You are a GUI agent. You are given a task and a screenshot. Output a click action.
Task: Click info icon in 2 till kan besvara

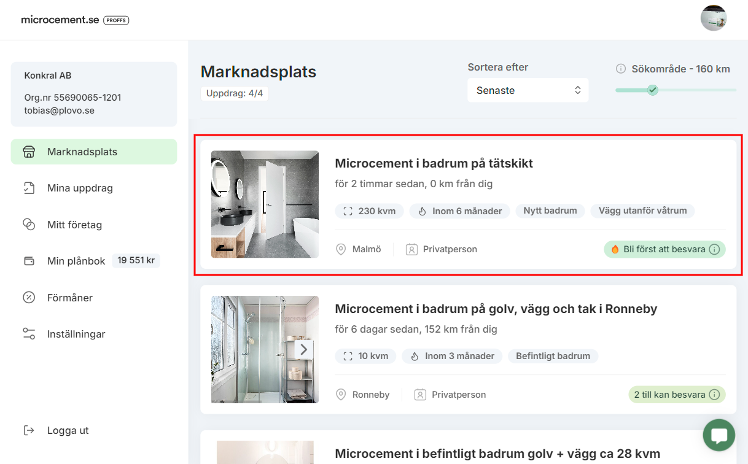[x=714, y=395]
